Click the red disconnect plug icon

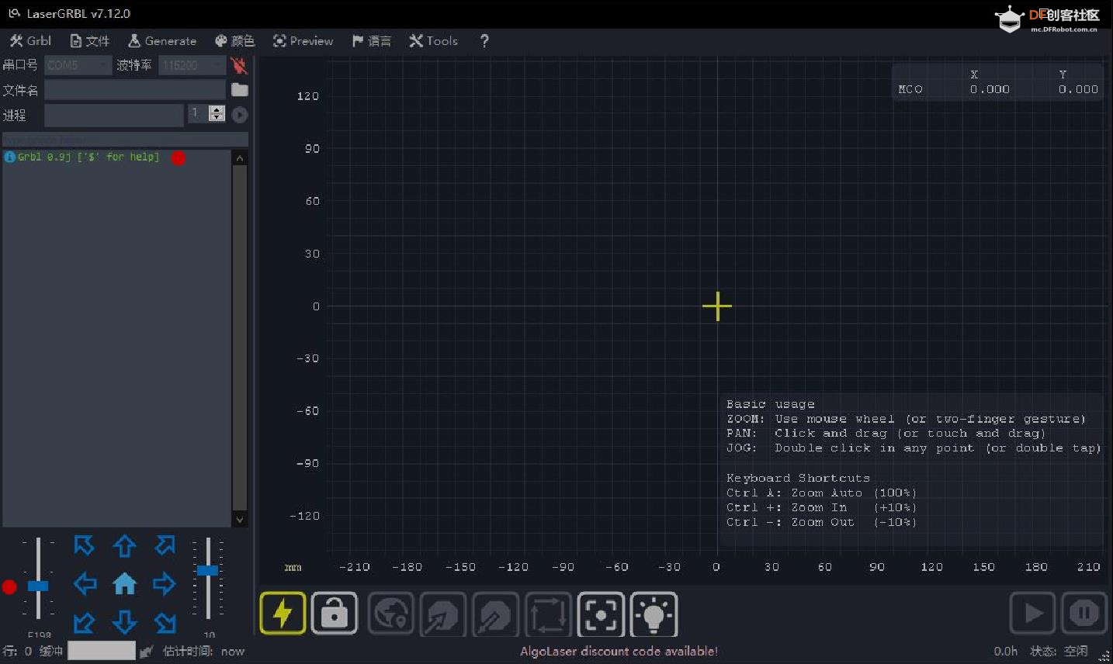click(x=239, y=65)
